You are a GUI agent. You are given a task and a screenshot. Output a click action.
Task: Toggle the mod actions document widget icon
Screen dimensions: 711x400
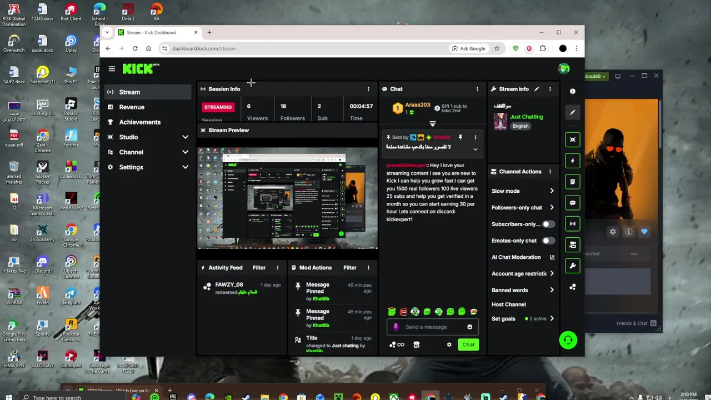tap(573, 182)
